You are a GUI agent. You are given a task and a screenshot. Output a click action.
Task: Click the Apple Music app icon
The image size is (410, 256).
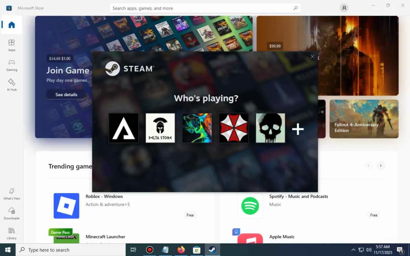tap(250, 238)
